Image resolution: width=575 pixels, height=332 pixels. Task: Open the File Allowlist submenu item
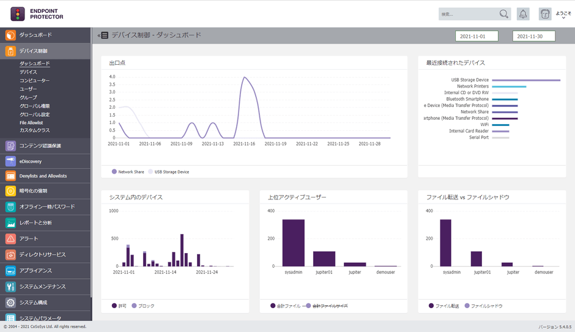pos(31,123)
